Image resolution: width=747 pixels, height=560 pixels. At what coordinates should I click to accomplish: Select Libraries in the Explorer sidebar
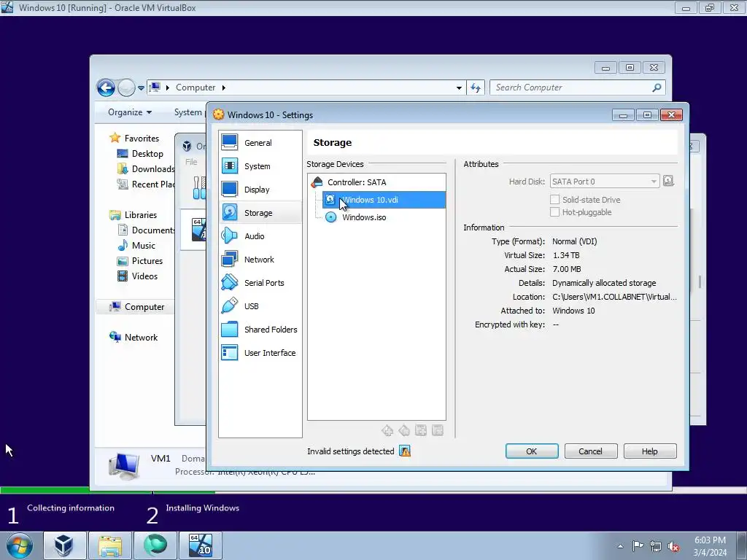pos(133,215)
